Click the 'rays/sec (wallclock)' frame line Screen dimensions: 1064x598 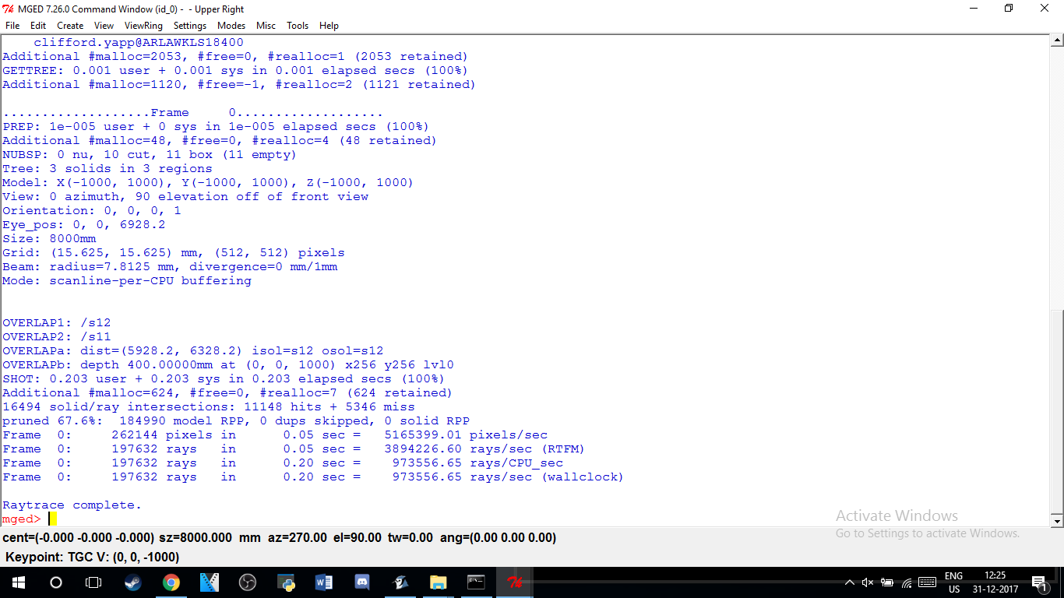click(x=313, y=477)
